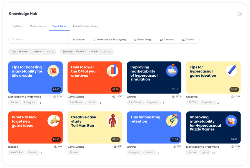Screen dimensions: 250x168
Task: Click the Puzzle tag on last video
Action: click(x=192, y=153)
